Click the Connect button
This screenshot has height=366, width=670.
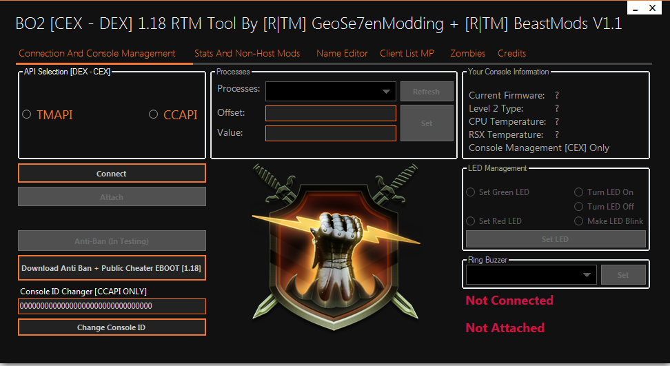[x=112, y=174]
